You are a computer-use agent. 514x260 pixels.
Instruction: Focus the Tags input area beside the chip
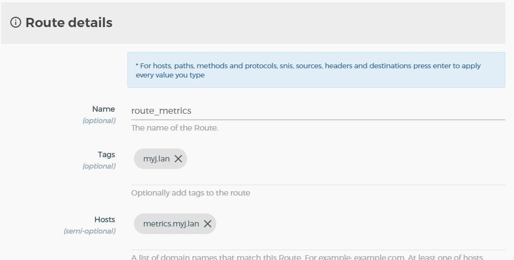pyautogui.click(x=347, y=159)
